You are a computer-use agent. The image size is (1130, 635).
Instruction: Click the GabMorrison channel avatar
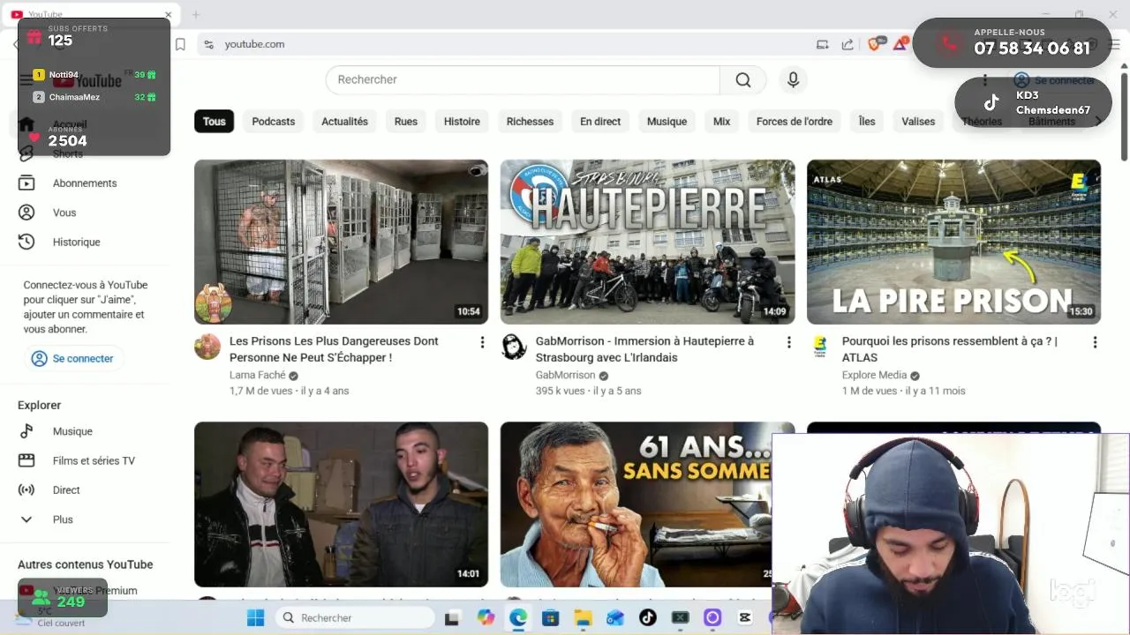(514, 347)
